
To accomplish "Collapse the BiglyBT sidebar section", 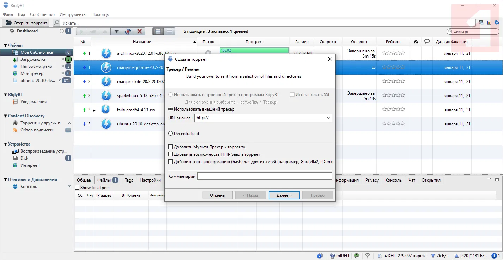I will (6, 95).
